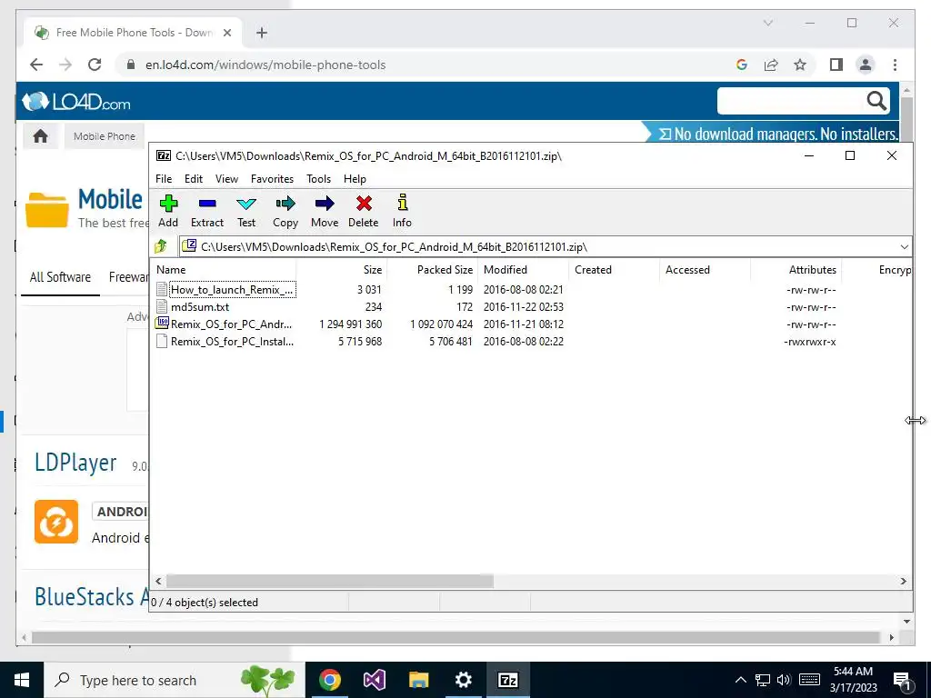Viewport: 931px width, 698px height.
Task: Sort files by the Name column
Action: click(224, 269)
